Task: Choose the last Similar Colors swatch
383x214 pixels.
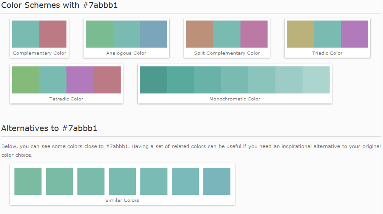Action: click(x=217, y=181)
